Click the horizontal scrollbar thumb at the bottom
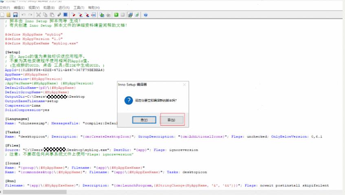Screen dimensions: 345x195 [35, 192]
